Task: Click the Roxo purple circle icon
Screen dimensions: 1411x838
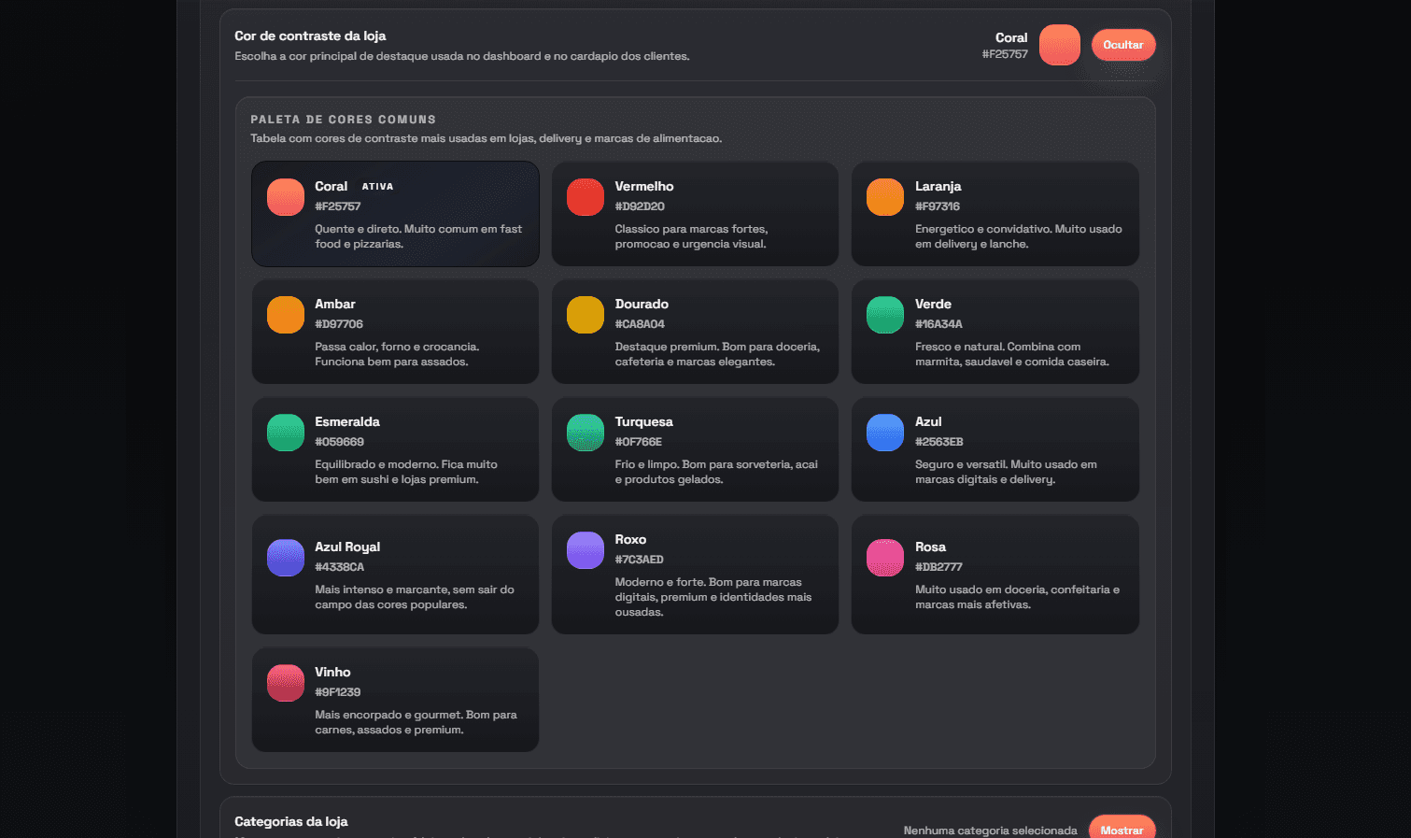Action: (585, 550)
